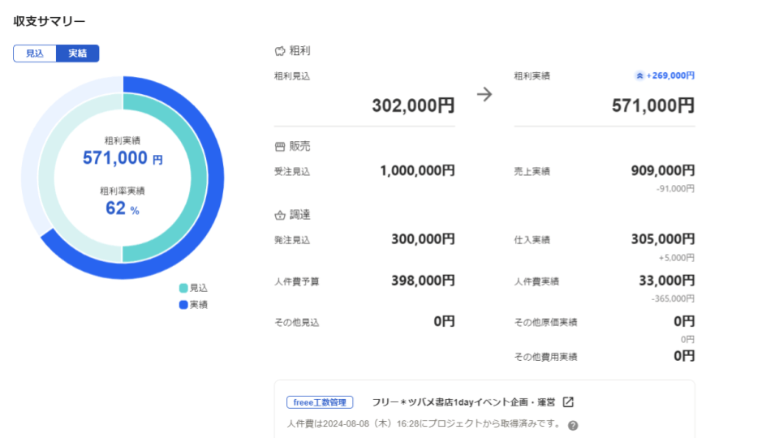
Task: Click the outer blue donut ring segment
Action: click(216, 178)
